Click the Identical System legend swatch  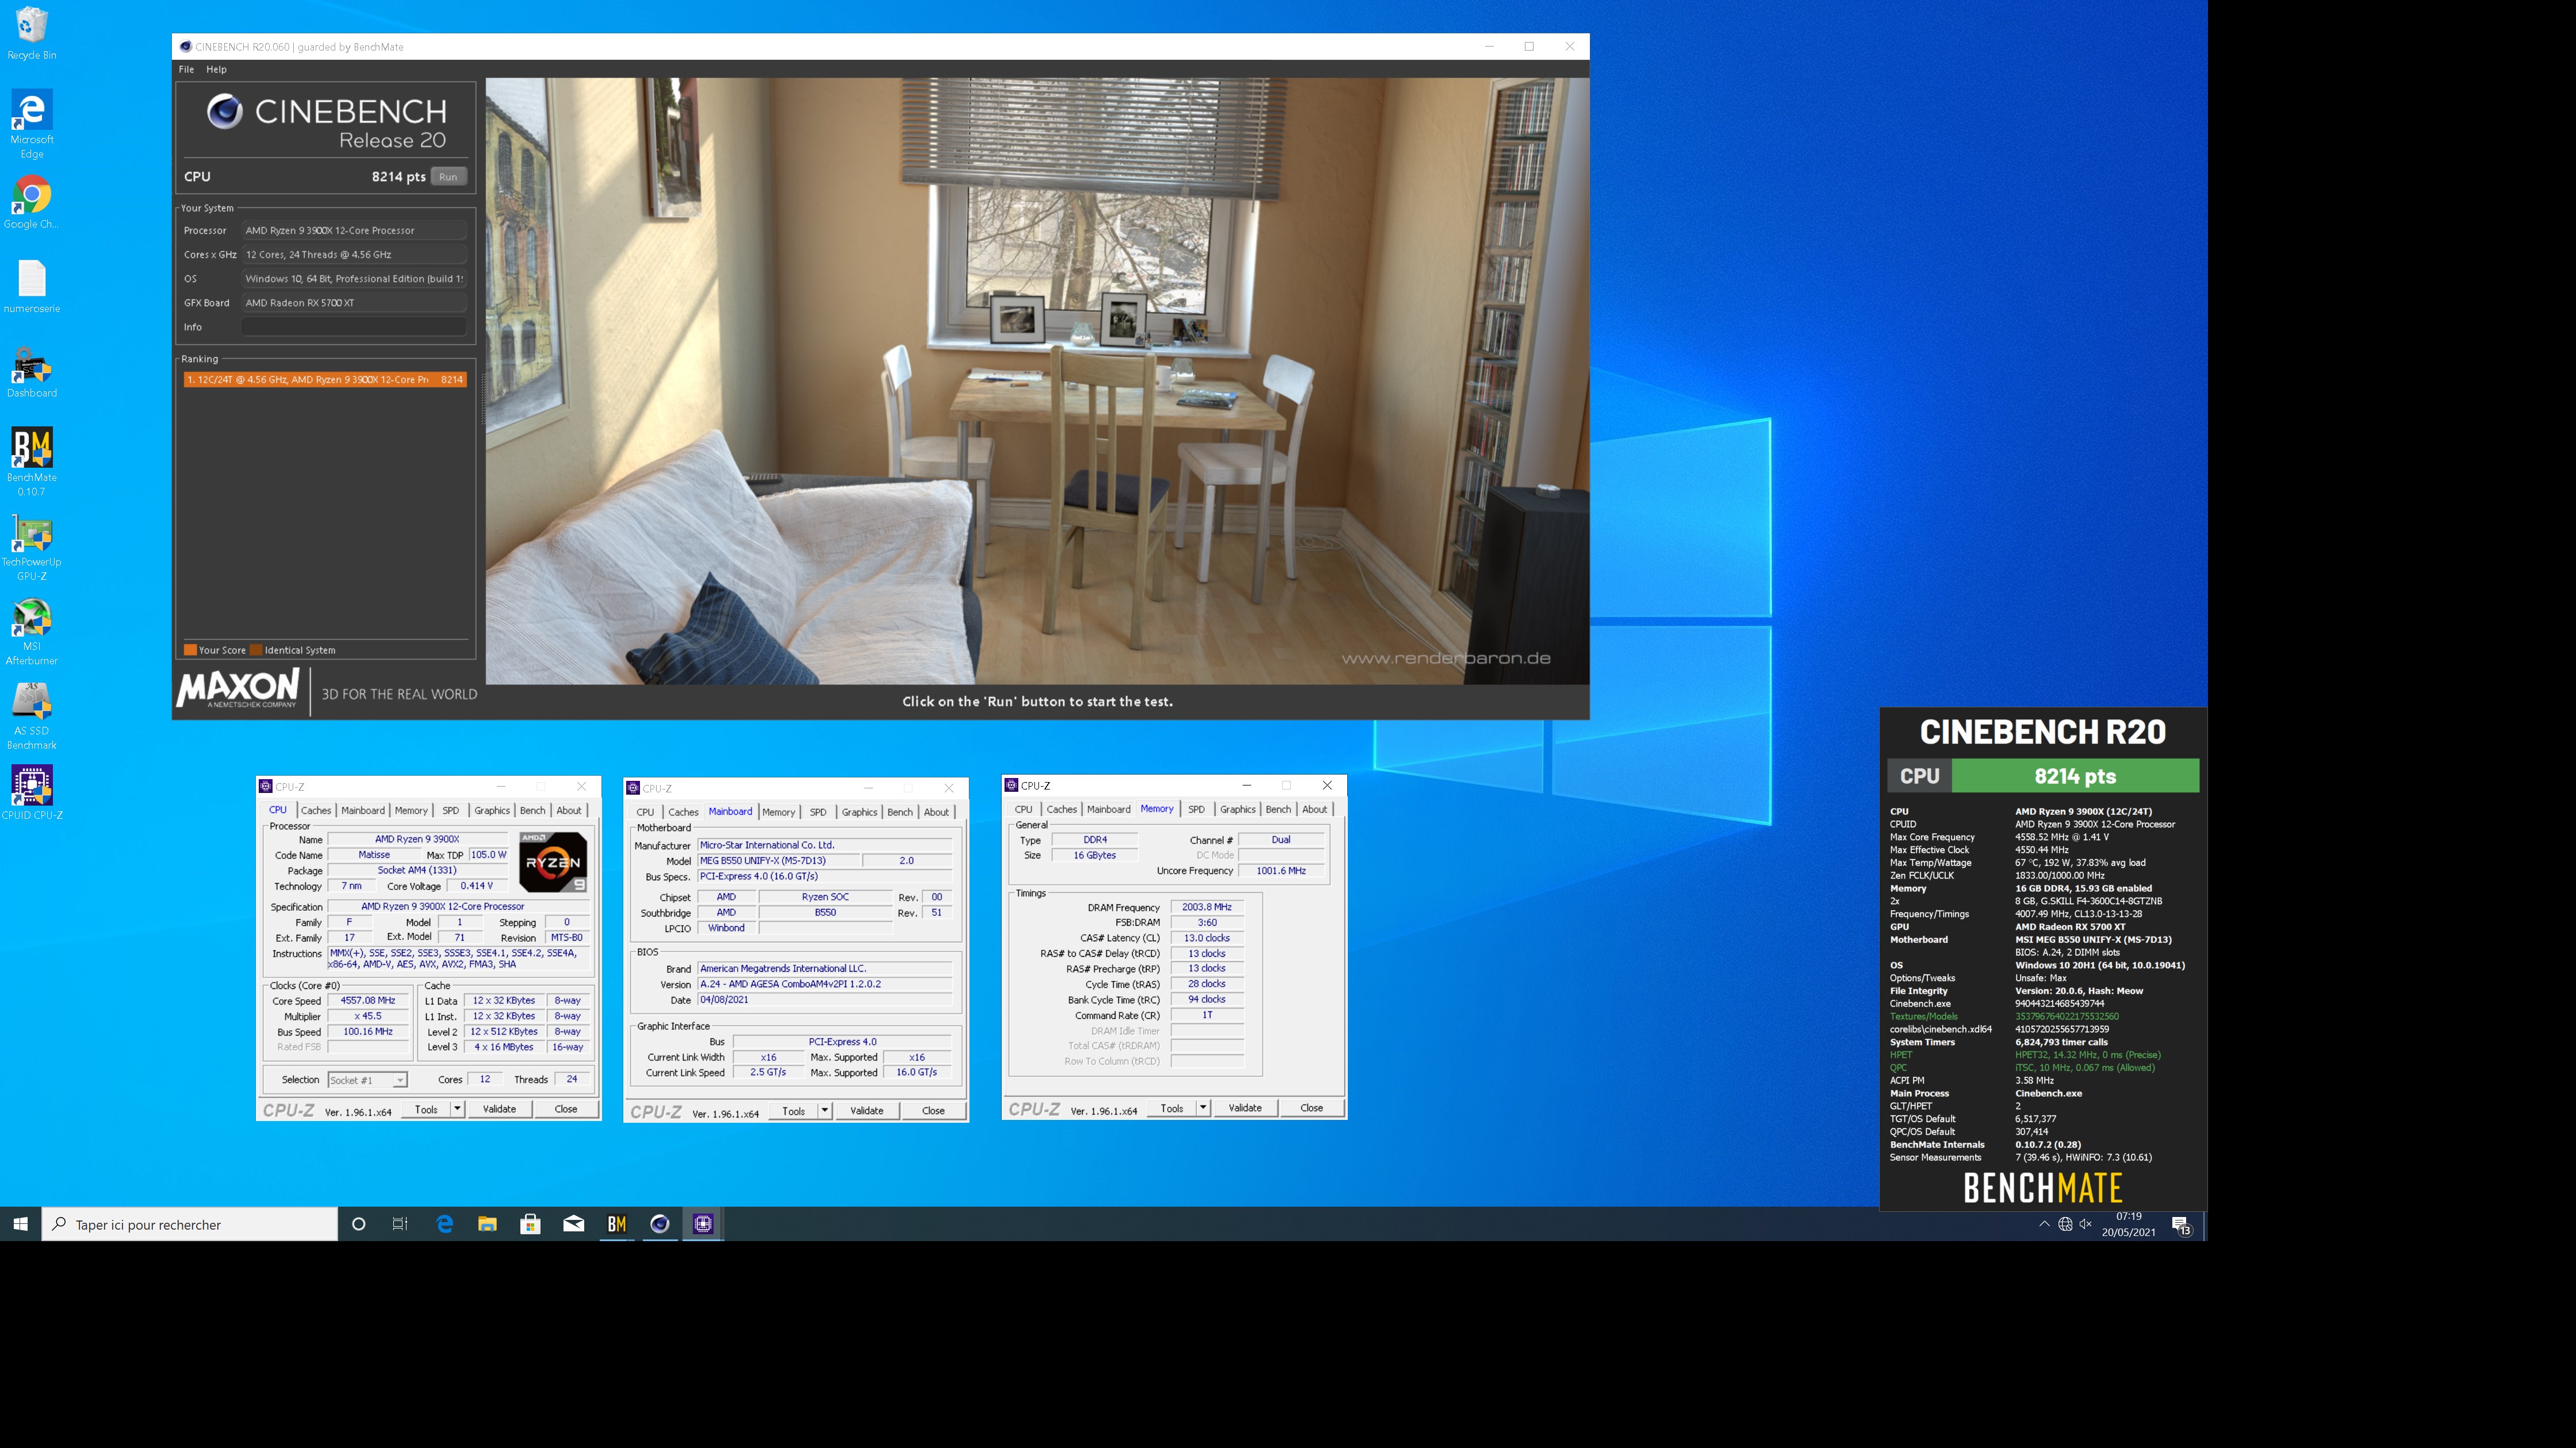click(x=256, y=649)
